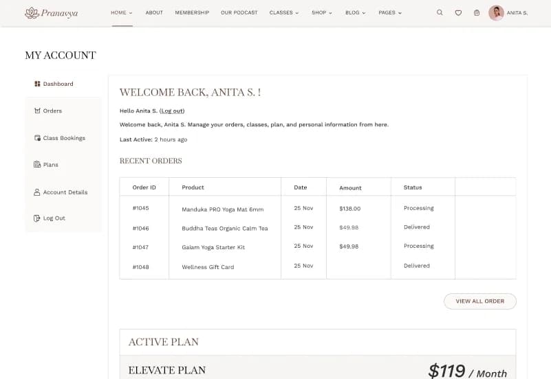Open the About menu item
Screen dimensions: 551x379
click(154, 12)
